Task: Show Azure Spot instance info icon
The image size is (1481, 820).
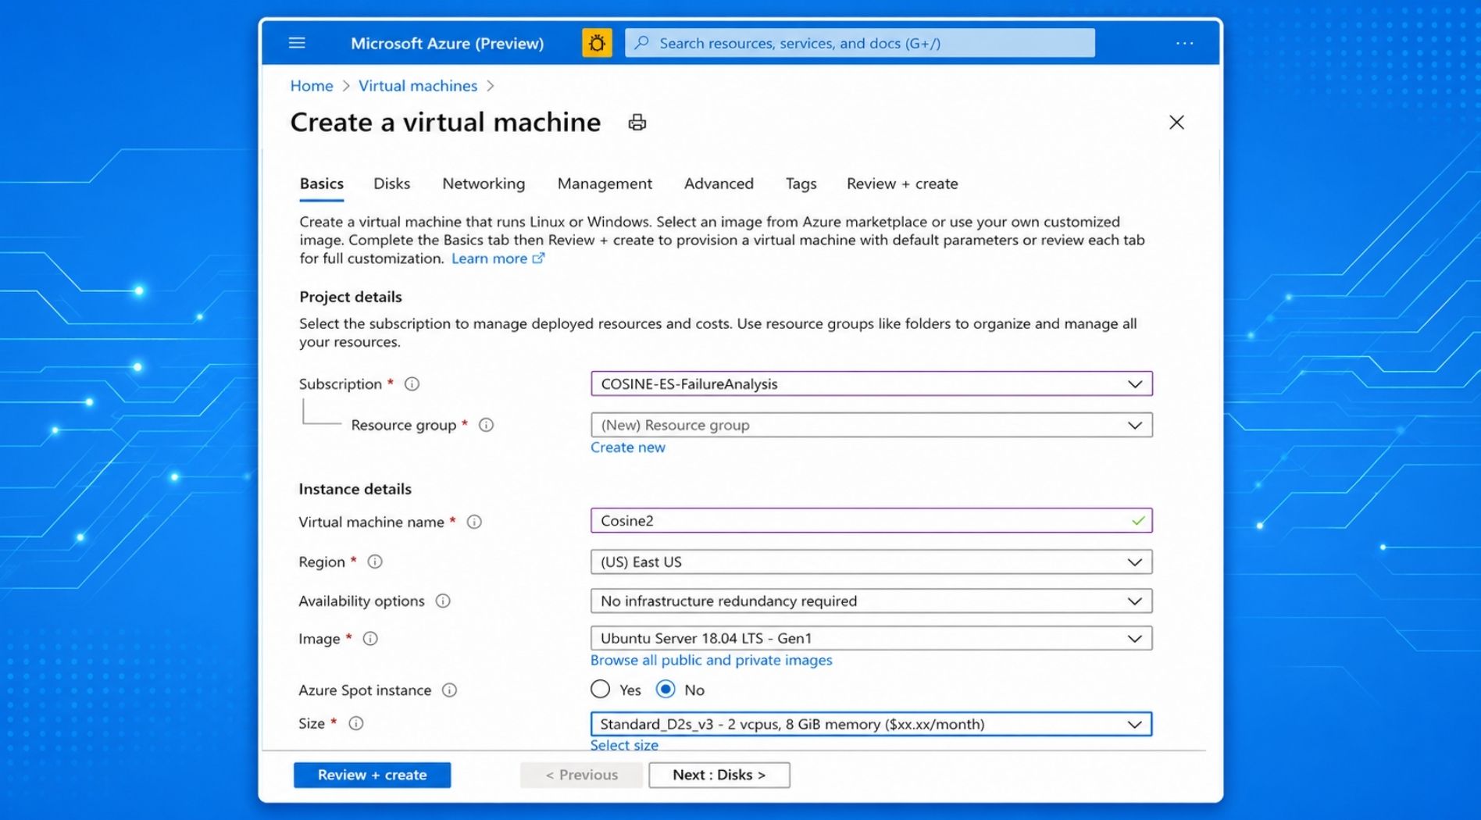Action: pyautogui.click(x=449, y=690)
